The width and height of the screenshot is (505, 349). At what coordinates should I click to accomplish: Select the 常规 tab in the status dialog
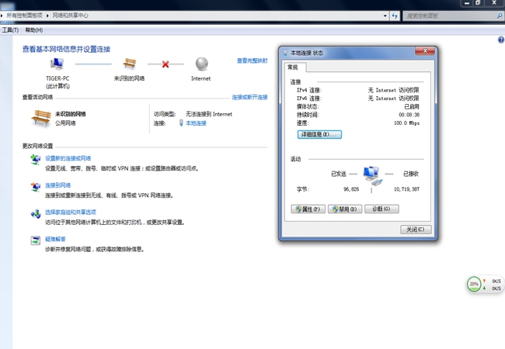tap(293, 67)
